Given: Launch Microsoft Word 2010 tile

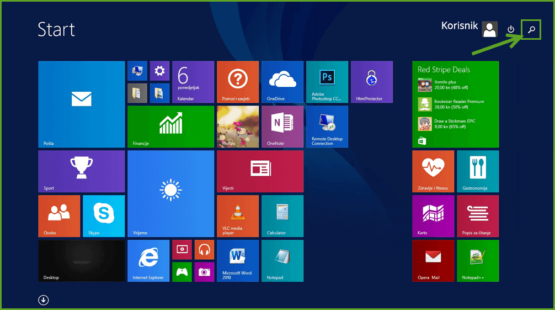Looking at the screenshot, I should click(238, 261).
